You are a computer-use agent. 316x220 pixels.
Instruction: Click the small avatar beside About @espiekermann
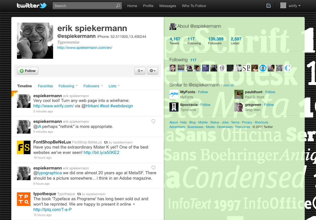[173, 26]
